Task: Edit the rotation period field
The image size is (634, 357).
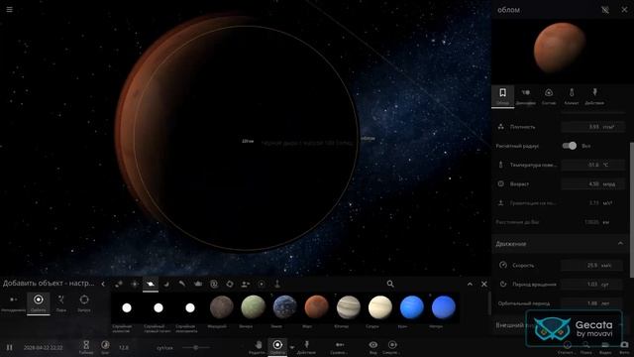Action: (x=593, y=285)
